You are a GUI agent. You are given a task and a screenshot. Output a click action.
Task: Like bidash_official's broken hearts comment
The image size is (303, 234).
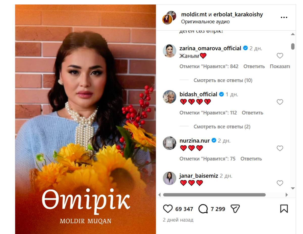280,102
